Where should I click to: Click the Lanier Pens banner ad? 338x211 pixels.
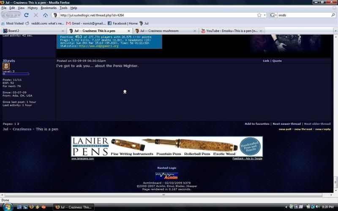coord(167,146)
